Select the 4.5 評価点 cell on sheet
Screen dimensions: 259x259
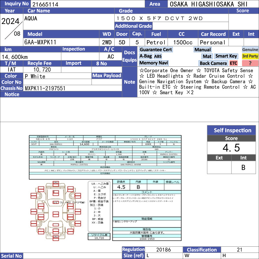tap(121, 187)
